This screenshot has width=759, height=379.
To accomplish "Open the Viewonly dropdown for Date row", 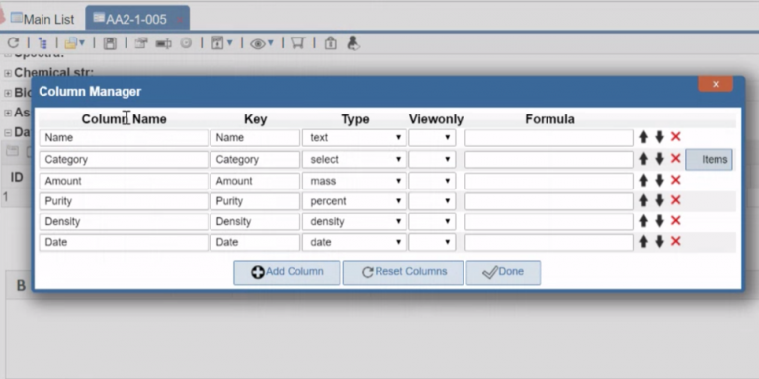I will [432, 242].
